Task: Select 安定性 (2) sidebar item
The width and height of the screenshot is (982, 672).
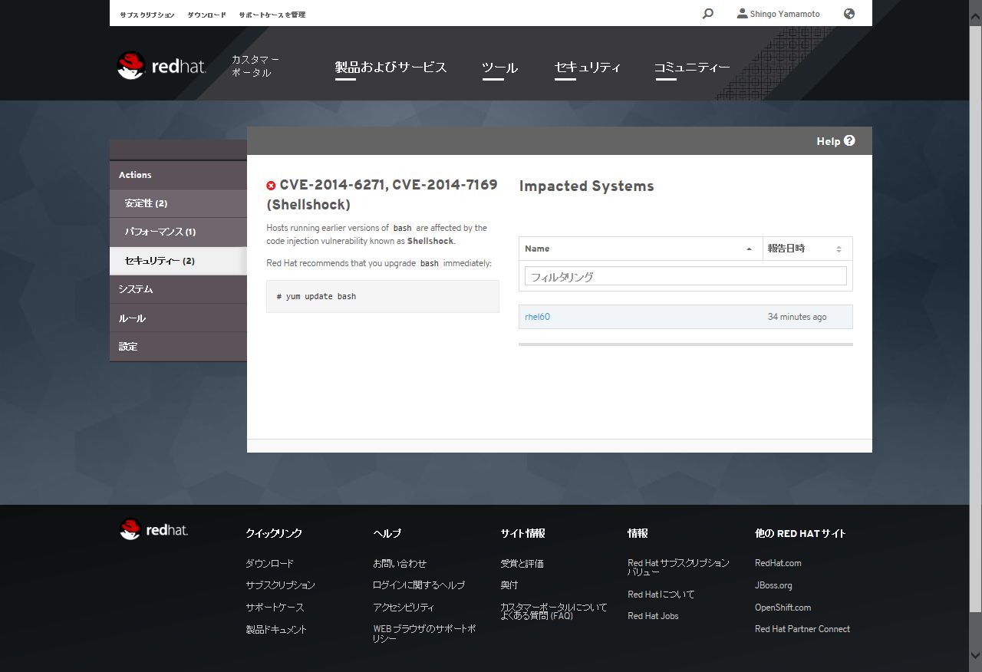Action: (178, 203)
